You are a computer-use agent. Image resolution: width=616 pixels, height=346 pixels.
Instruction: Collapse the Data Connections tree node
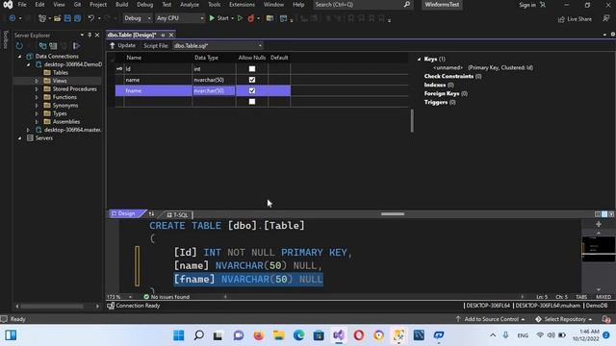(19, 57)
